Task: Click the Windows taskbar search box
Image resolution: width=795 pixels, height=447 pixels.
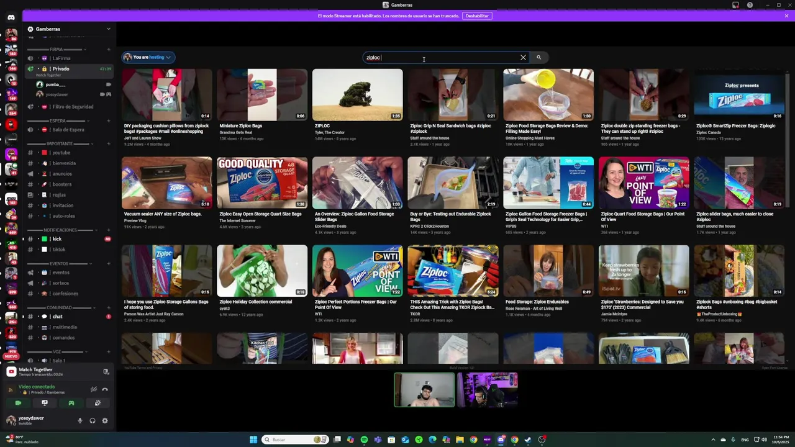Action: click(295, 440)
